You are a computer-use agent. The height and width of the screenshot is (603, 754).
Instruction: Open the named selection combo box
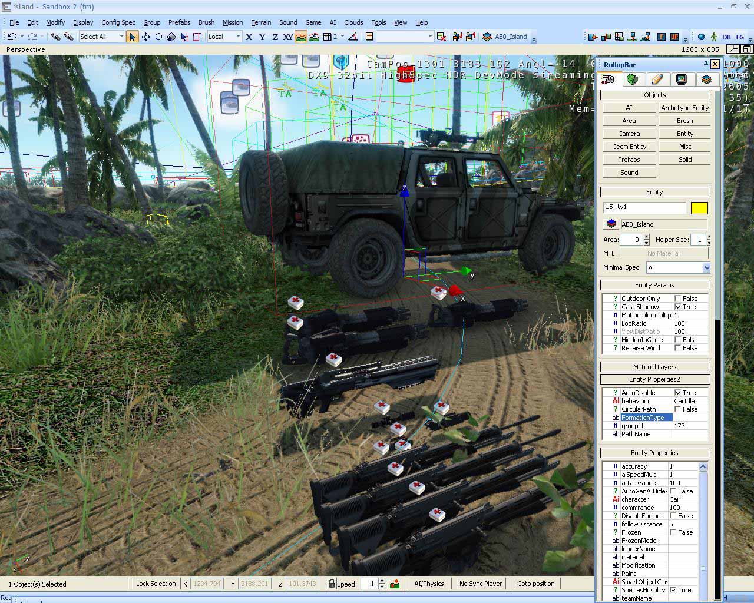click(404, 37)
